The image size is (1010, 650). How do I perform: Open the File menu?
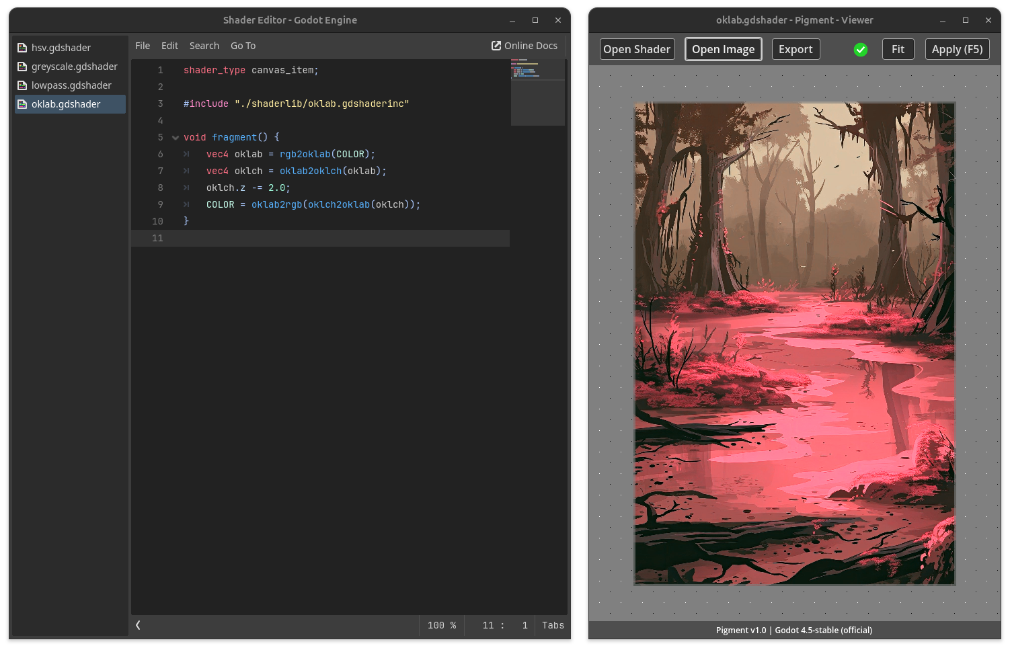[x=143, y=46]
